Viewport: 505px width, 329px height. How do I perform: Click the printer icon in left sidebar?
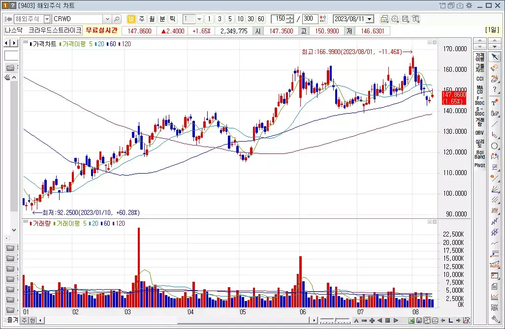point(7,77)
